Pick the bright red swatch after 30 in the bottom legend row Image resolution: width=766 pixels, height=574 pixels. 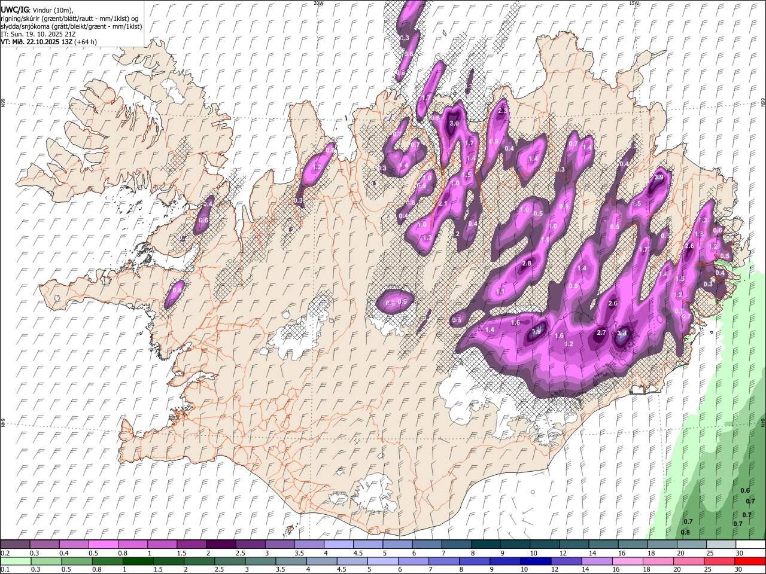click(x=750, y=561)
